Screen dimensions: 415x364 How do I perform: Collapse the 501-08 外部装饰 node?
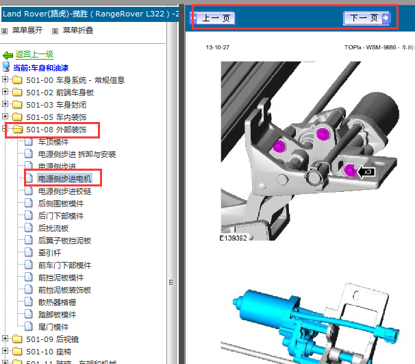click(3, 128)
